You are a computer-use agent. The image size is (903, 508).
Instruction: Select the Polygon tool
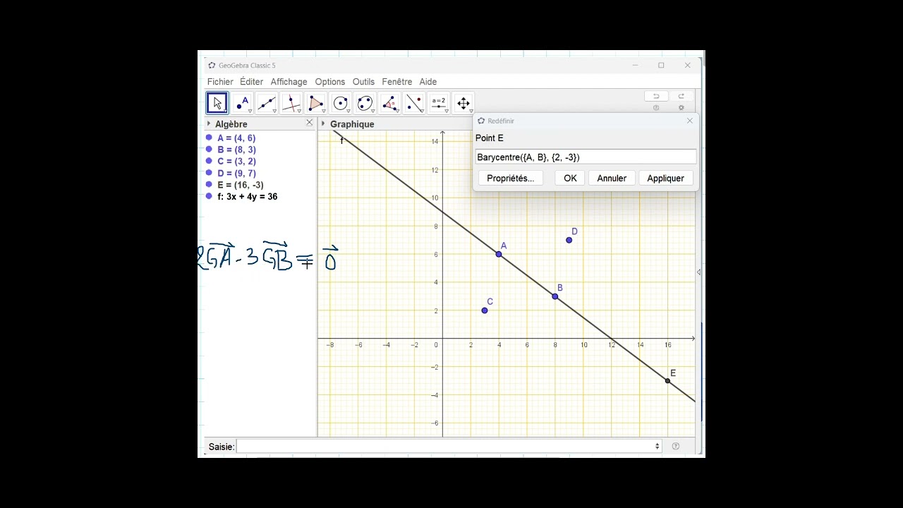pyautogui.click(x=316, y=103)
